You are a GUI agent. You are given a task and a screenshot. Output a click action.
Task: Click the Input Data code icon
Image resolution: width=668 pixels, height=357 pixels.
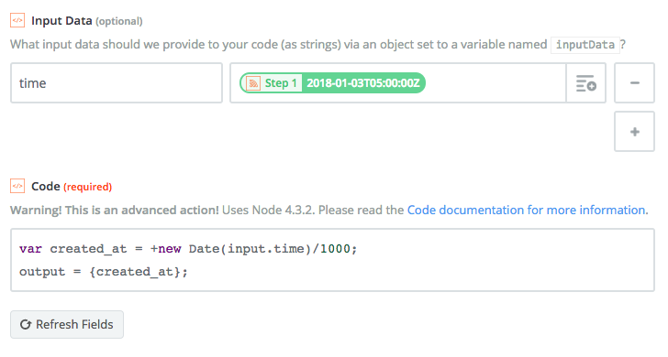pos(17,20)
